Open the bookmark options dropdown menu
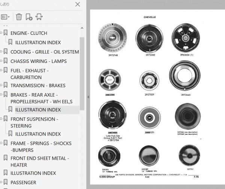 (x=5, y=17)
